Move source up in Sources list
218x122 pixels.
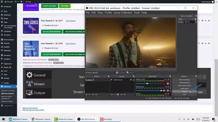click(x=122, y=95)
